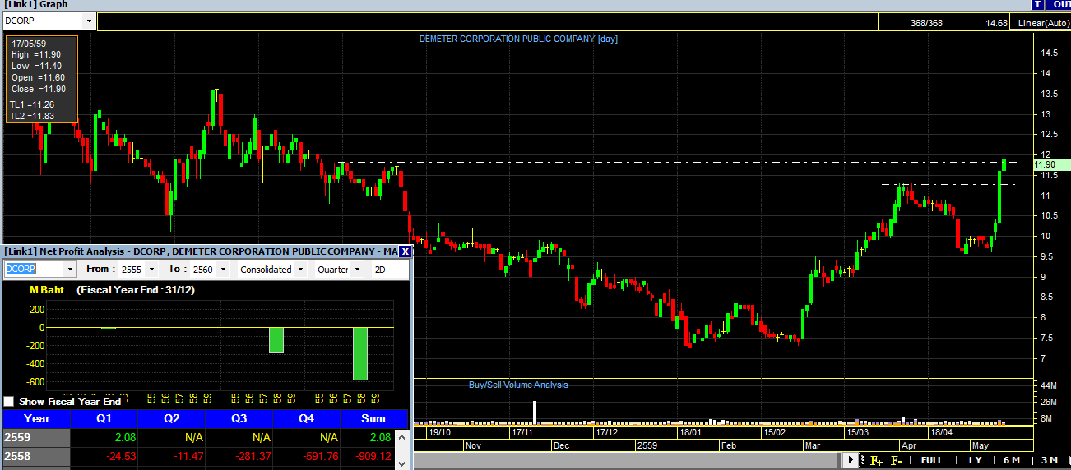This screenshot has height=470, width=1071.
Task: Click the M Baht unit label
Action: click(x=46, y=290)
